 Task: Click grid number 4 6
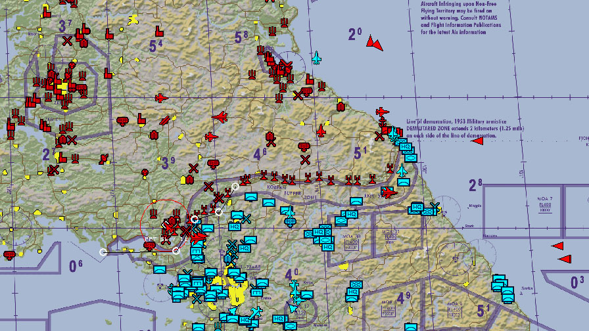pos(260,154)
